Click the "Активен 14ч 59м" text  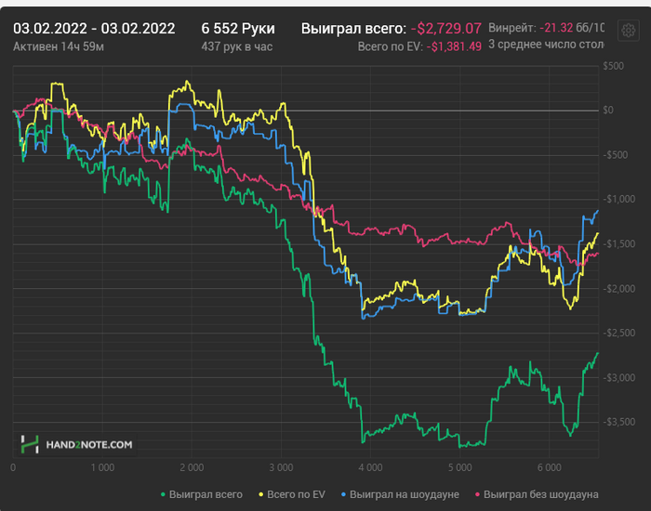[x=59, y=46]
